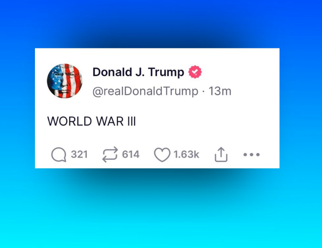Click the word WAR in the post
This screenshot has height=248, width=322.
[110, 121]
